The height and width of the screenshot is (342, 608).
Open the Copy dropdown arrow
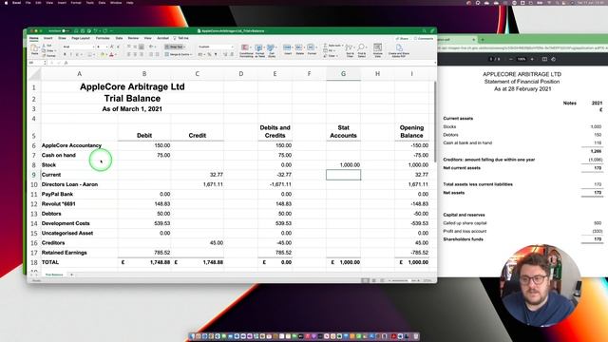55,50
